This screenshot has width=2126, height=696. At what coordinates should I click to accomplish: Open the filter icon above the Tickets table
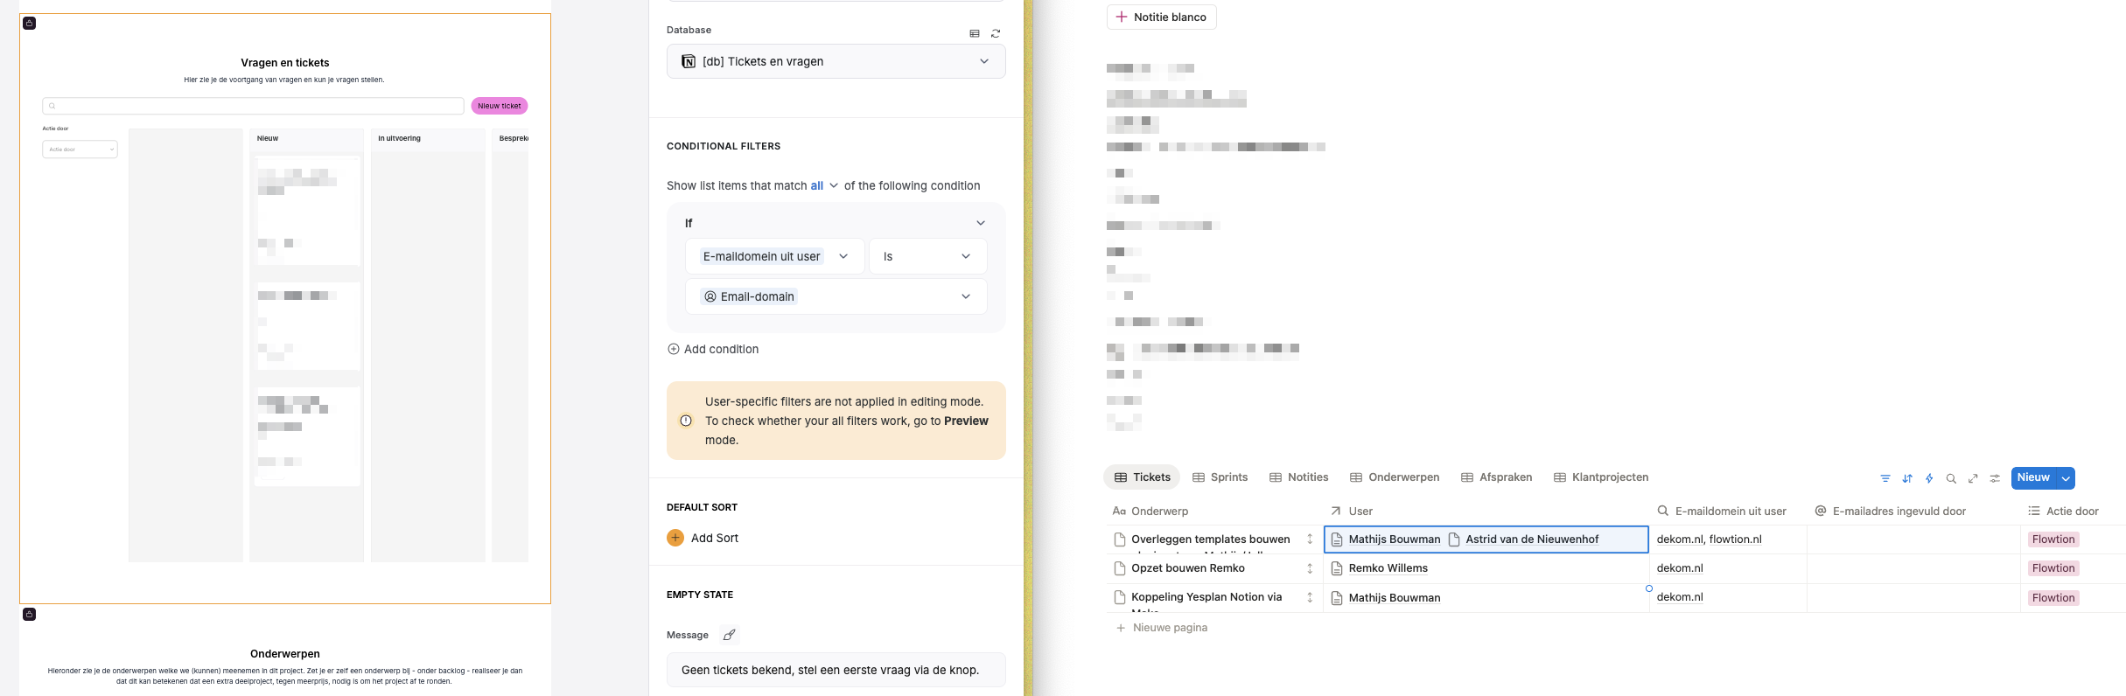click(1885, 478)
